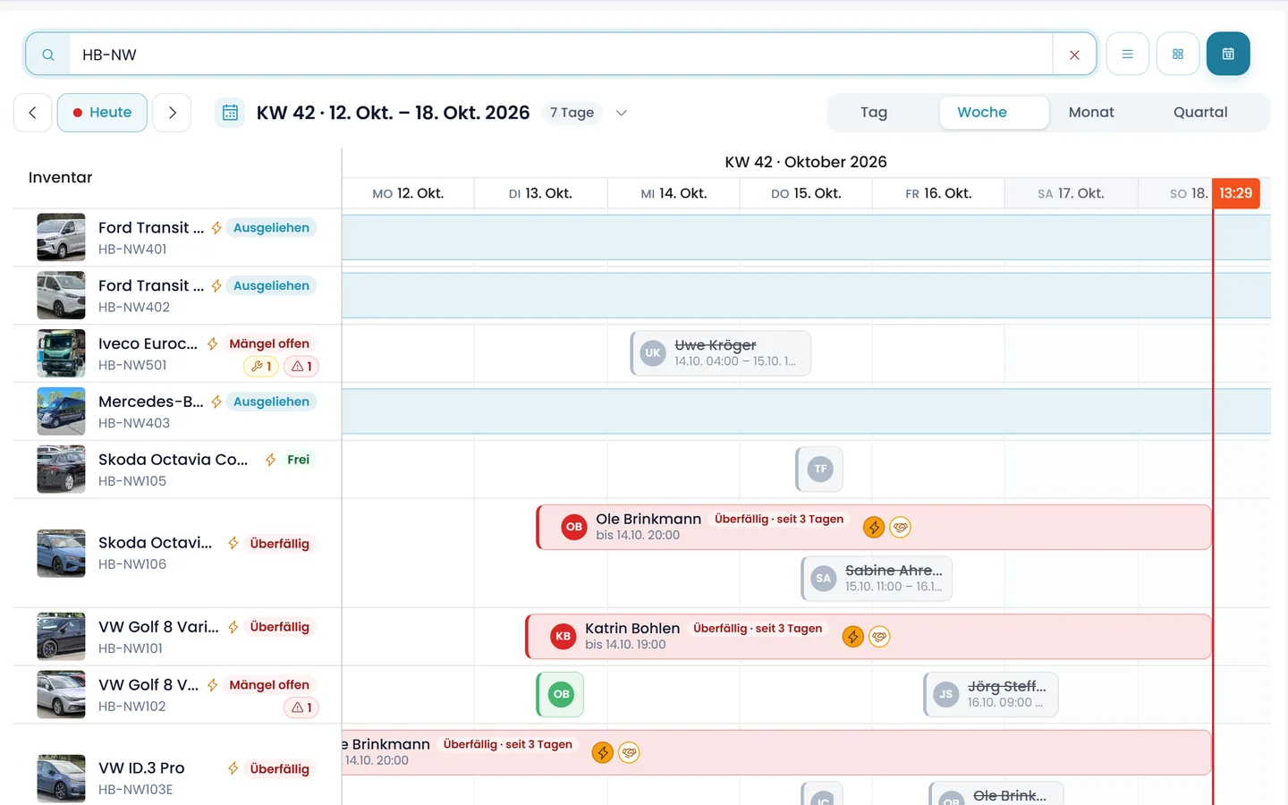Click the lightning icon on HB-NW401

(x=216, y=228)
